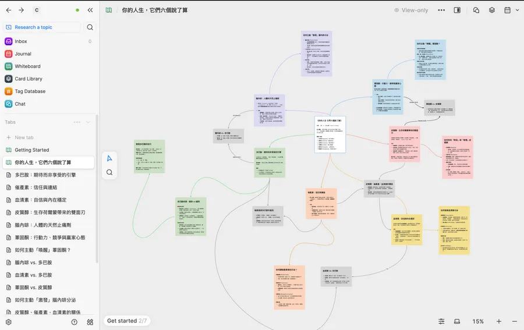
Task: Toggle the right side panel
Action: (x=458, y=10)
